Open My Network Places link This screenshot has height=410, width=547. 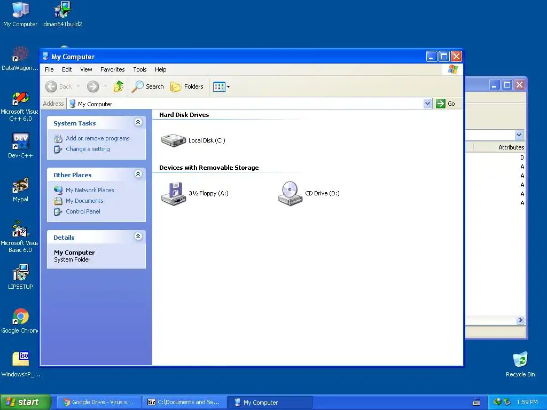pyautogui.click(x=90, y=190)
